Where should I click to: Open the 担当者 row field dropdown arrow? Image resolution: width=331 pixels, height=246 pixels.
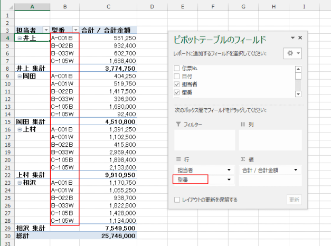229,170
